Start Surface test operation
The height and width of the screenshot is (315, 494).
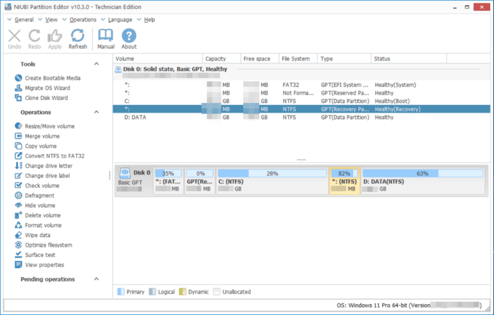(x=35, y=255)
